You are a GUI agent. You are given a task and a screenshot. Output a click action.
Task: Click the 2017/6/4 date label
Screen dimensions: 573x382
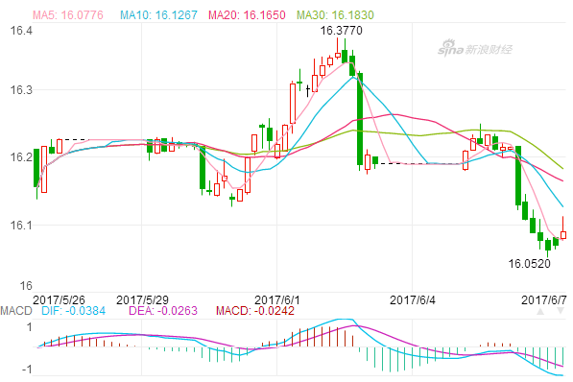(x=413, y=300)
